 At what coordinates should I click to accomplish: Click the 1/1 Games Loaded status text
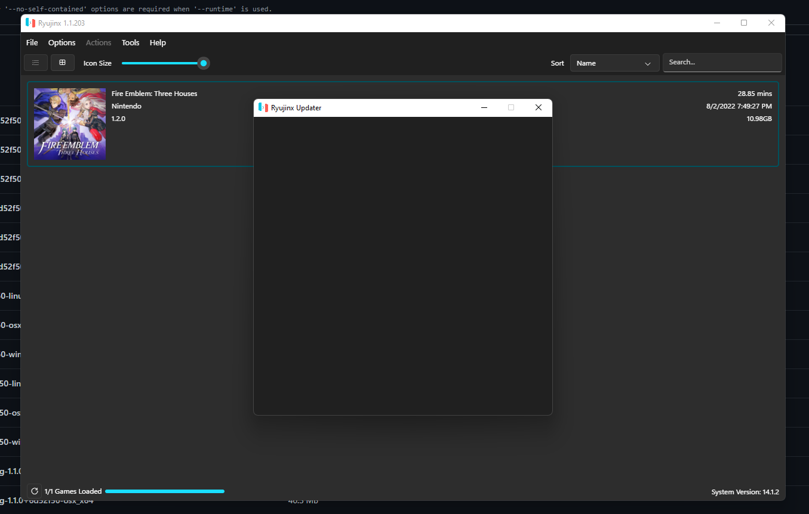(x=73, y=491)
